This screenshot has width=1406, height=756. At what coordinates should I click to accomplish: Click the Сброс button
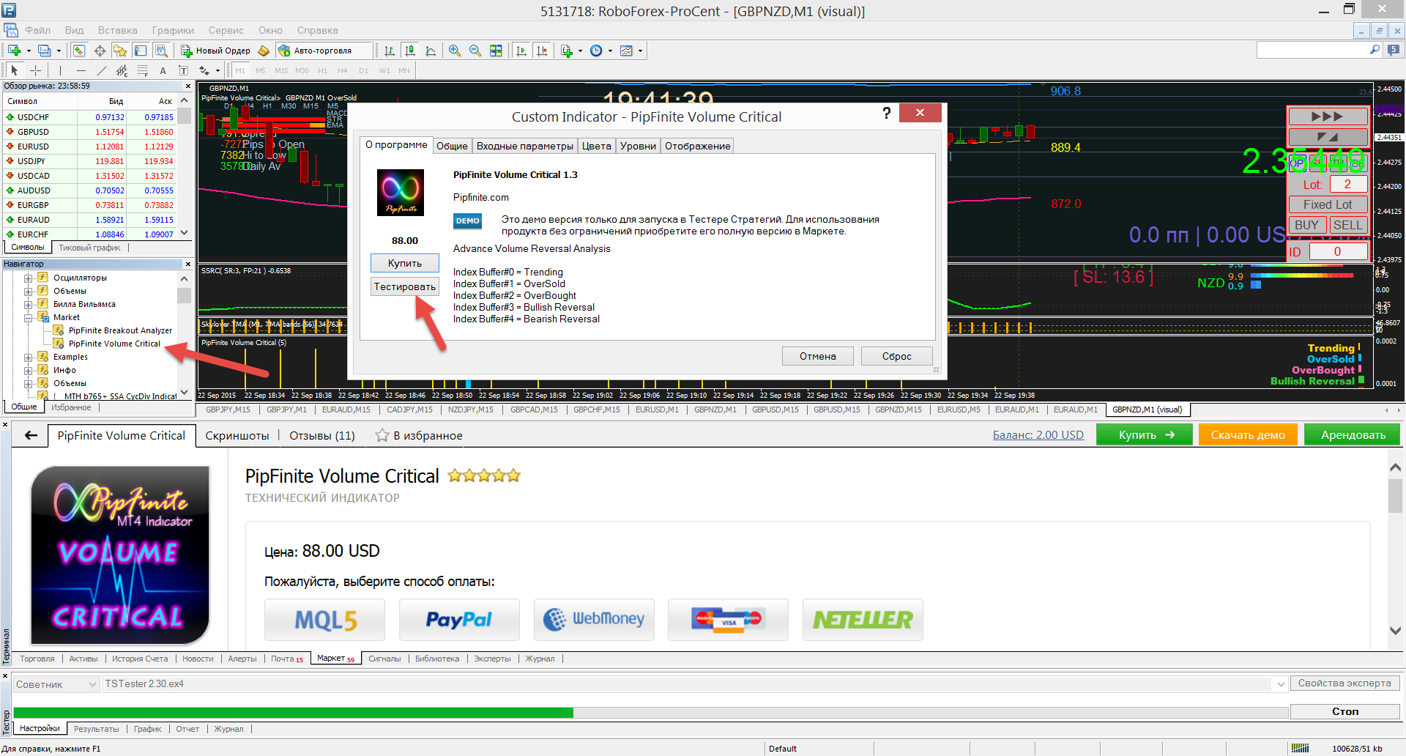pos(896,356)
